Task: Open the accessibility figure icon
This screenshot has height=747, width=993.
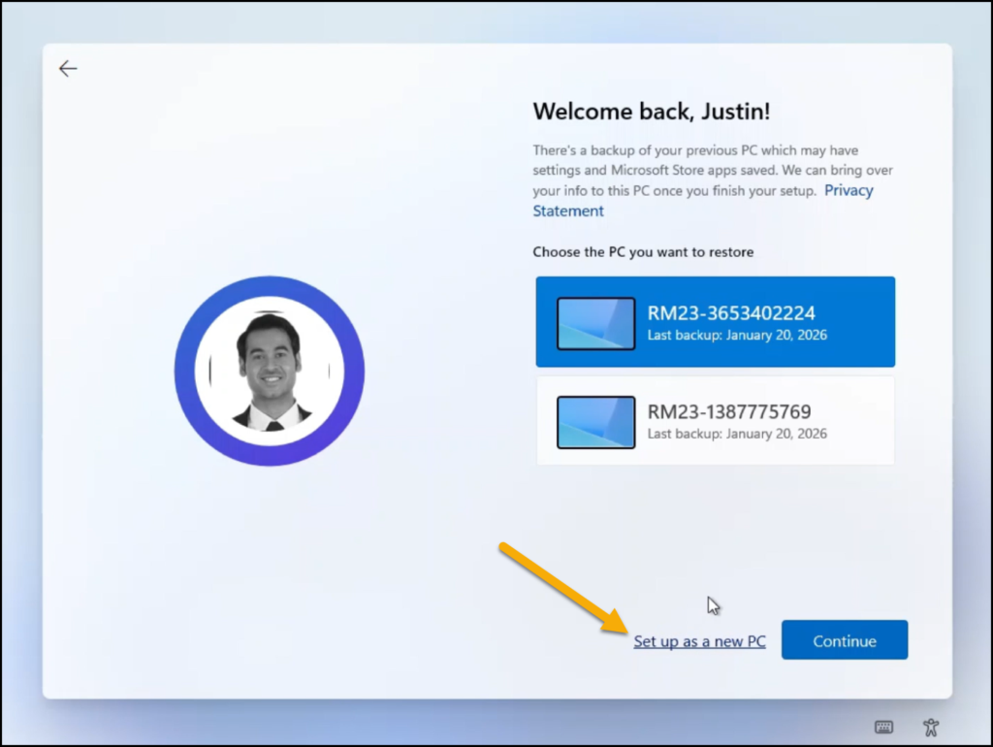Action: [x=930, y=727]
